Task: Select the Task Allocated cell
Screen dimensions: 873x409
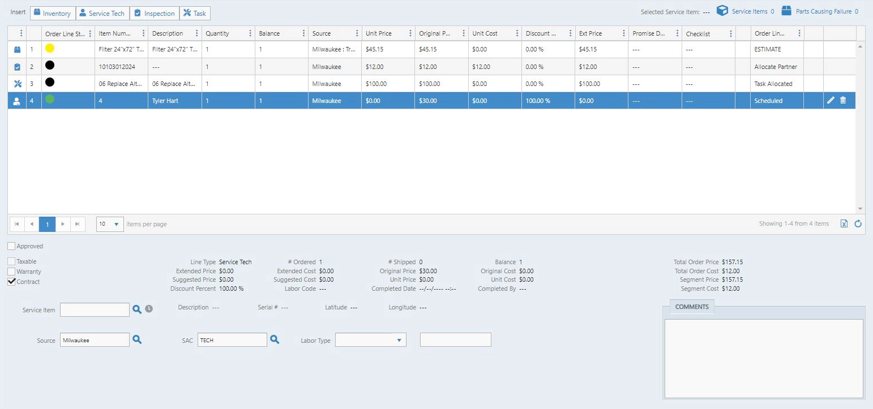Action: pyautogui.click(x=777, y=84)
